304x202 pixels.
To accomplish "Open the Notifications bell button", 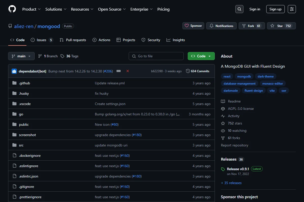I will tap(221, 26).
